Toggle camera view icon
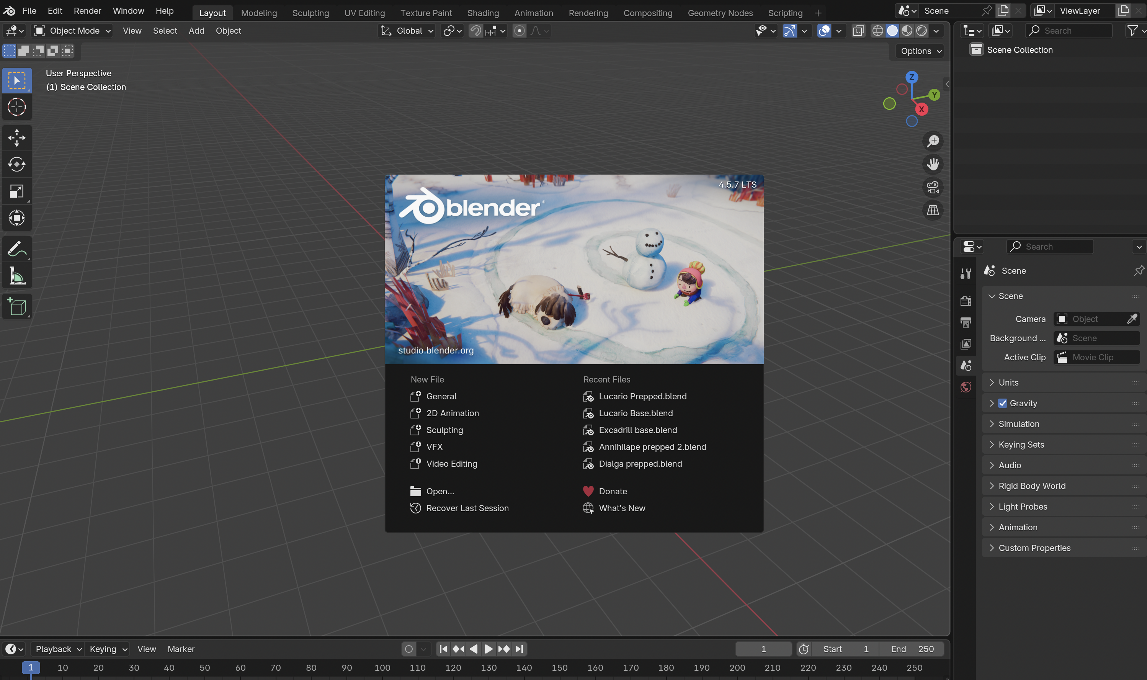The width and height of the screenshot is (1147, 680). [x=933, y=187]
